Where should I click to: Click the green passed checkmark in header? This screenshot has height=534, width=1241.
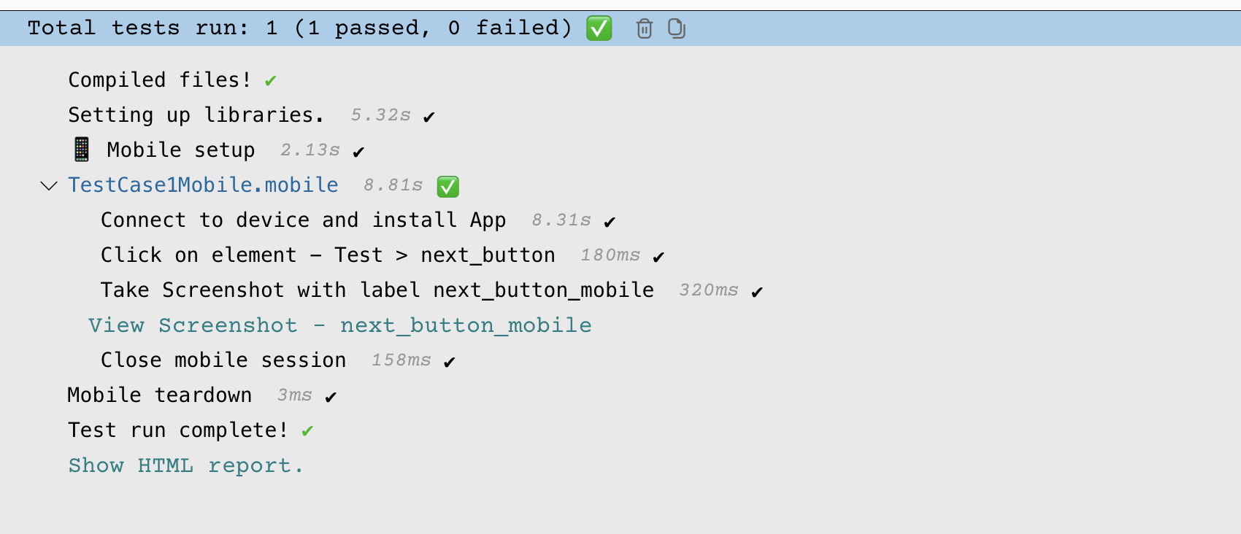[599, 28]
